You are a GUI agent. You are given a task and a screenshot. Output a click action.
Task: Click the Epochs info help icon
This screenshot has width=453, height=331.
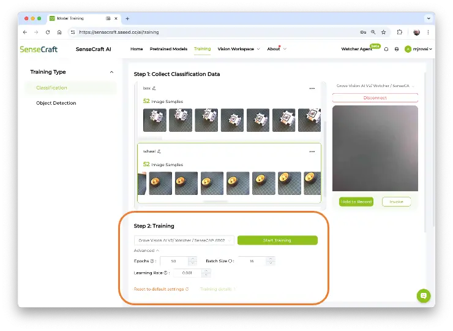coord(152,261)
